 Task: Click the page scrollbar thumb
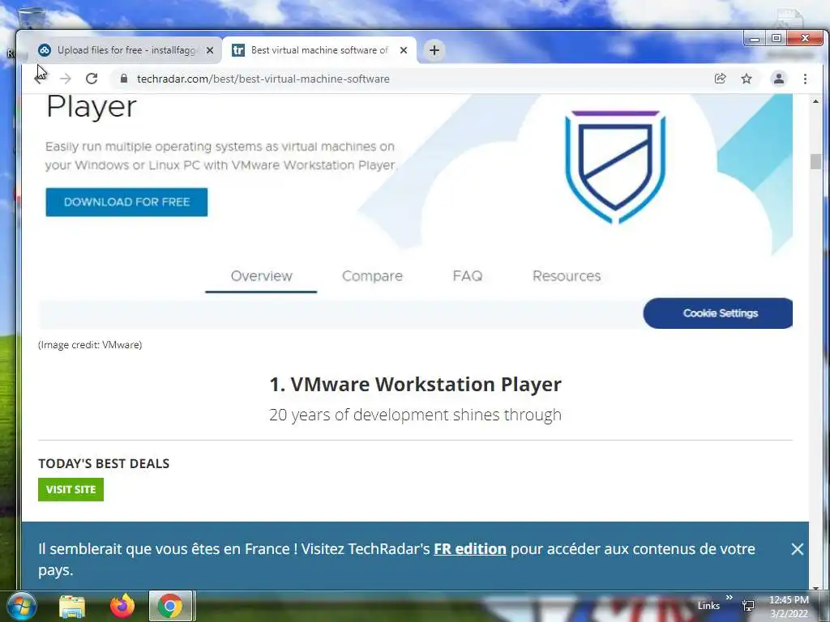click(x=815, y=161)
